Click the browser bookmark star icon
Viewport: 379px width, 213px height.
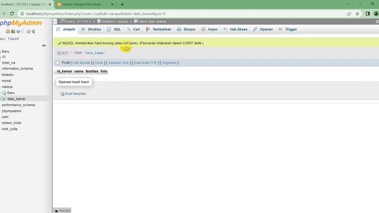pos(357,14)
